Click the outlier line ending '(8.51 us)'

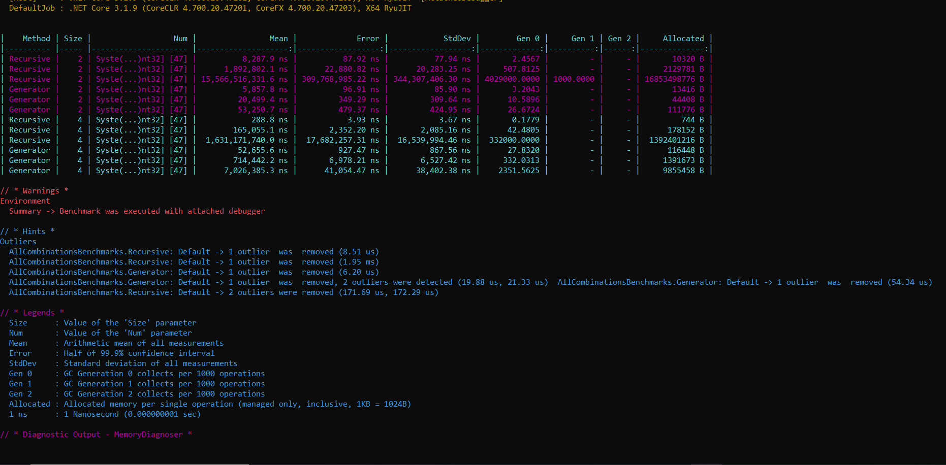point(194,252)
